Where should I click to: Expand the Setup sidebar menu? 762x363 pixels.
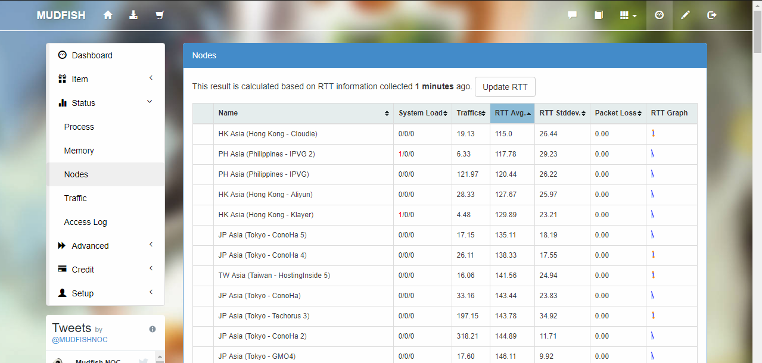[x=105, y=293]
